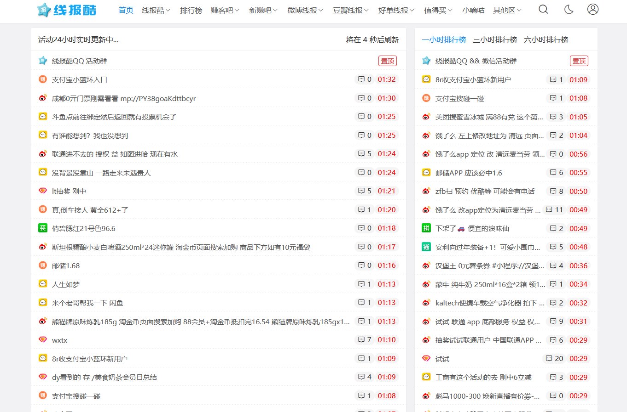Open ranking post zfb扫 预约 优酷等

485,191
